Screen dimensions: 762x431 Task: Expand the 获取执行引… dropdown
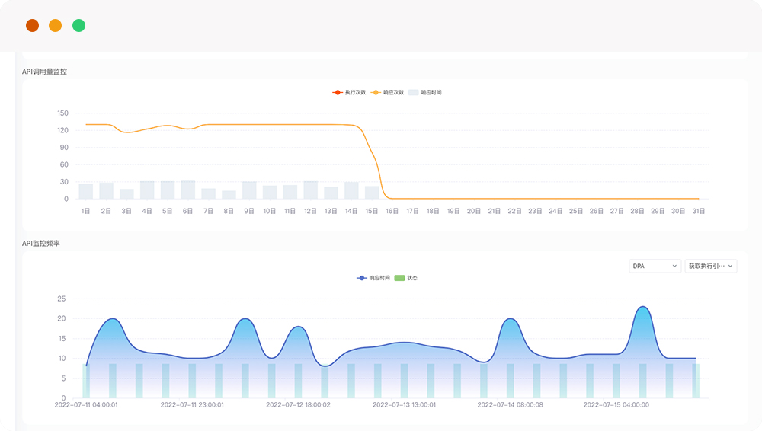click(x=710, y=266)
